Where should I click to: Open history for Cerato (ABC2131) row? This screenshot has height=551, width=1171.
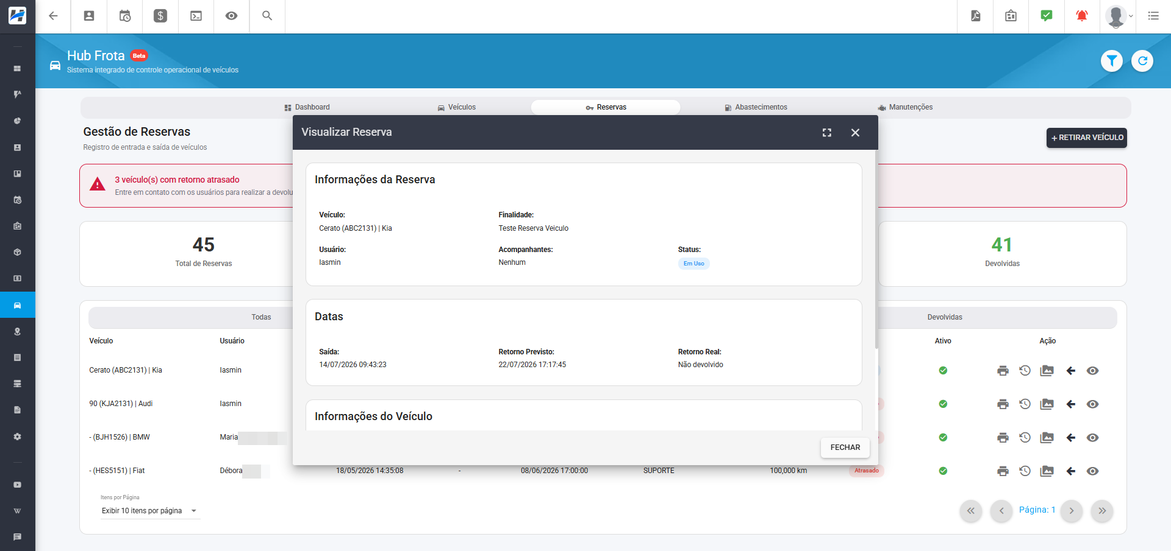pyautogui.click(x=1025, y=371)
